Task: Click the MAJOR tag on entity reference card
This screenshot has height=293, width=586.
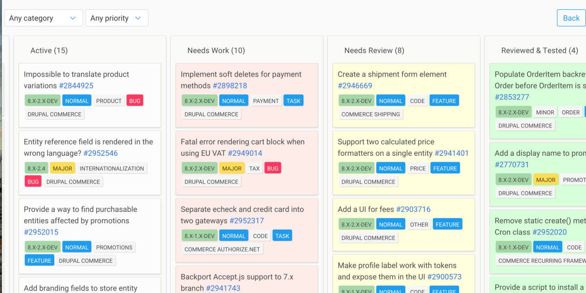Action: click(63, 168)
